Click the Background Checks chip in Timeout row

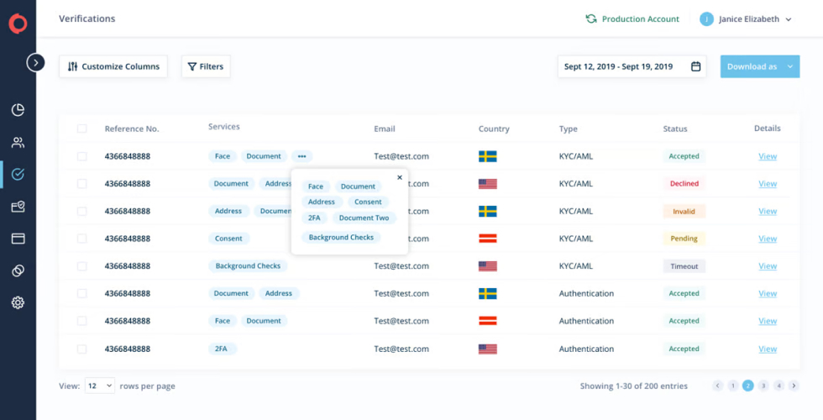[x=248, y=266]
